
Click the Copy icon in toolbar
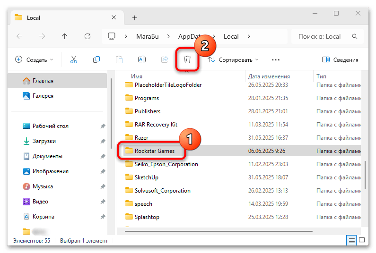[x=96, y=60]
